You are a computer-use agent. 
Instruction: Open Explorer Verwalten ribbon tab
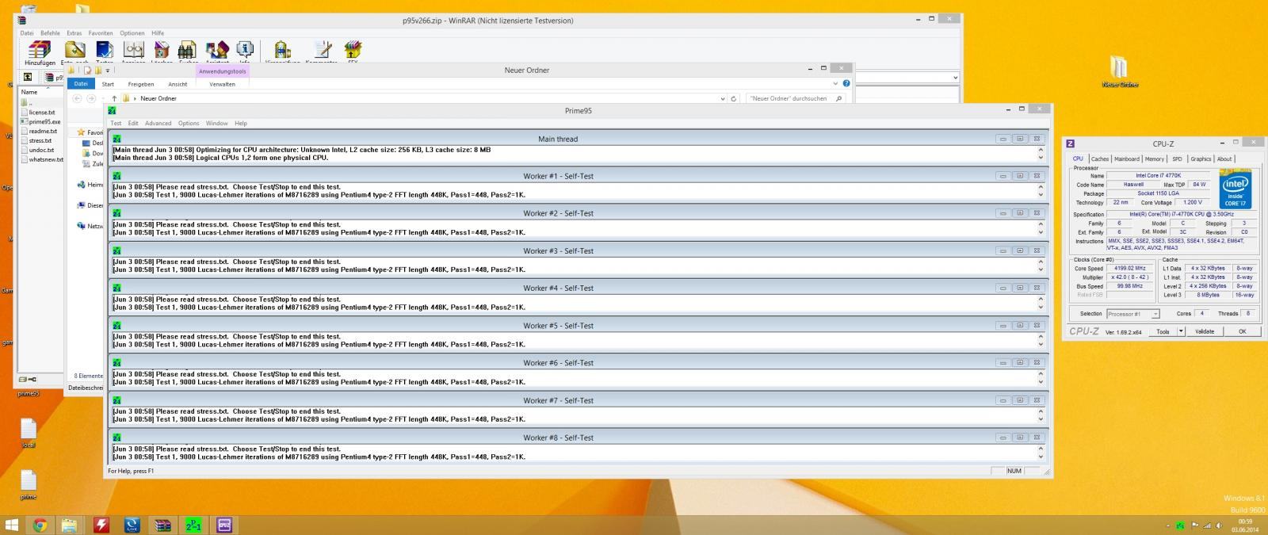[222, 84]
